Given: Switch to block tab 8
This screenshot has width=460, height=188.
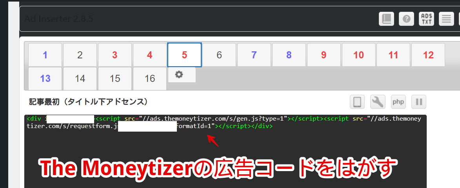Looking at the screenshot, I should click(x=289, y=55).
